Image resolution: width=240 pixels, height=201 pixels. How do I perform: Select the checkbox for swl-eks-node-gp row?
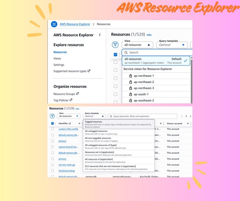click(x=53, y=165)
